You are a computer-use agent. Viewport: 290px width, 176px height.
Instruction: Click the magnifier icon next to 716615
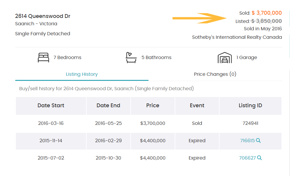(258, 140)
